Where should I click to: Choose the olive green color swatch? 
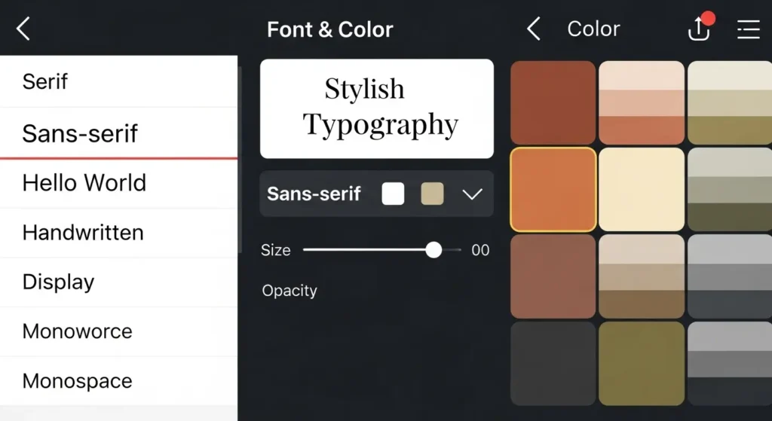point(642,363)
